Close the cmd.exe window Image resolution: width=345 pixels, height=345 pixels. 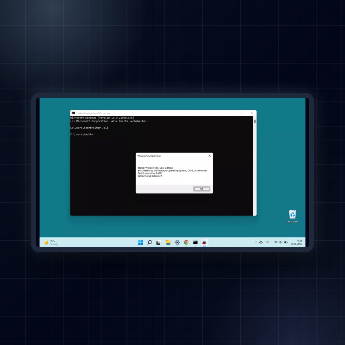[x=252, y=113]
